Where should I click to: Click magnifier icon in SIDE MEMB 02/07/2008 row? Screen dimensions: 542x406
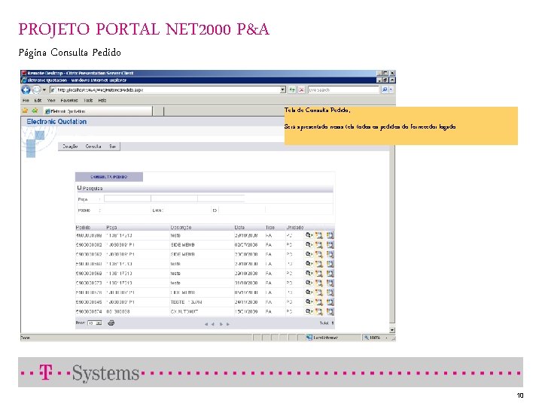tap(309, 245)
